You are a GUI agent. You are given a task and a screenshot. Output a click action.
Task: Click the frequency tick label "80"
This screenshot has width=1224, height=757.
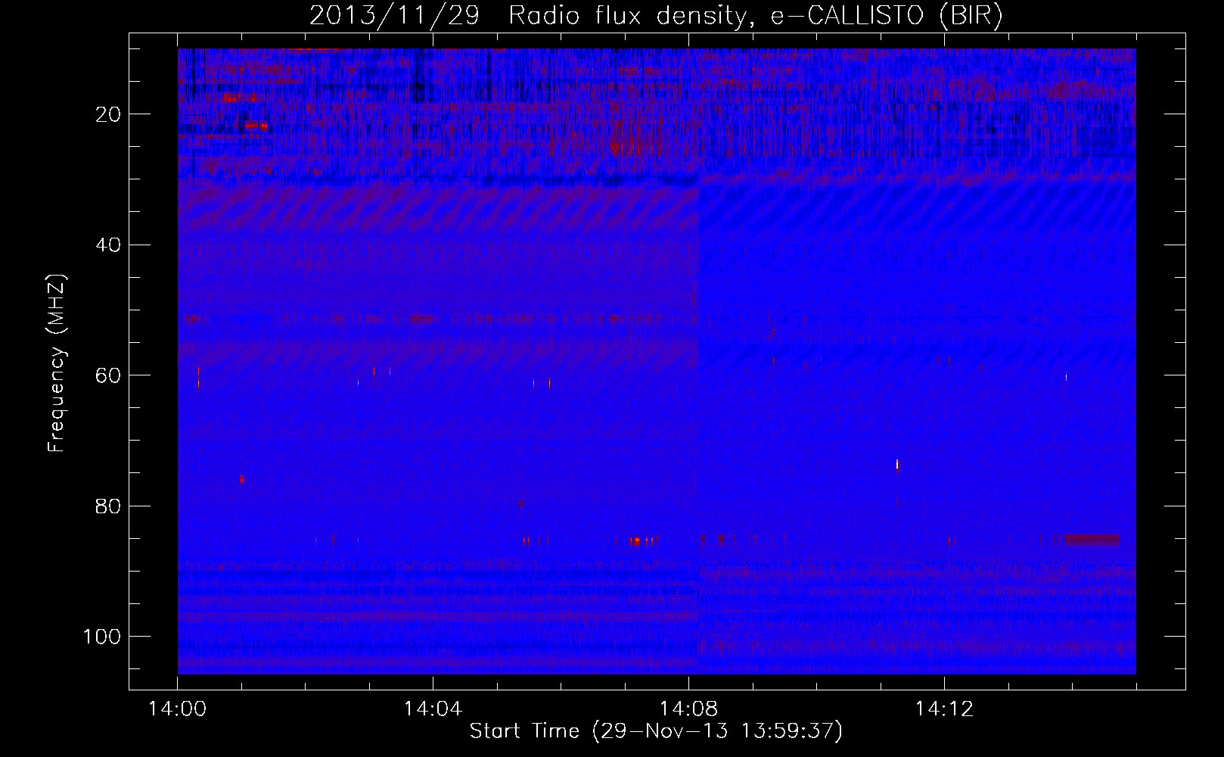point(109,506)
